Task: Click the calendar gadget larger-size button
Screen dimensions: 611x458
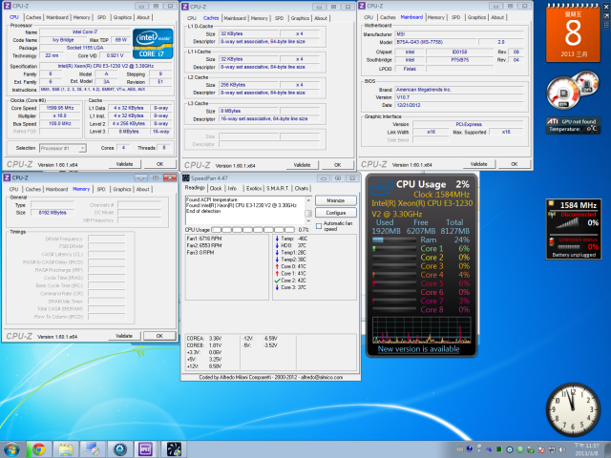Action: point(606,15)
